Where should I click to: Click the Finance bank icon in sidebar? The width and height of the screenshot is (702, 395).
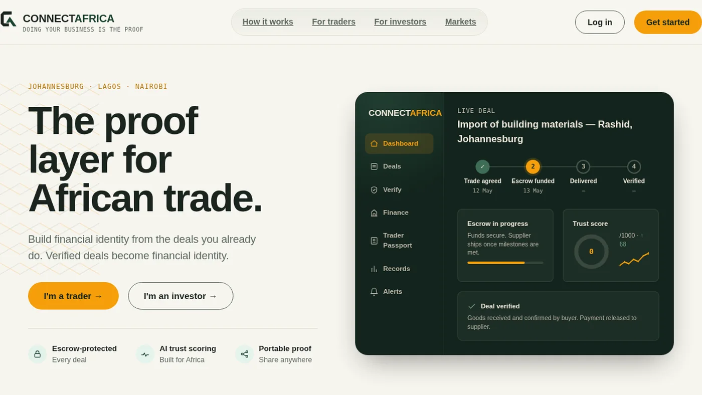pos(374,213)
